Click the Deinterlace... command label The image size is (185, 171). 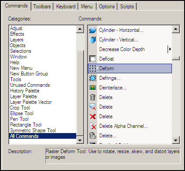point(113,88)
